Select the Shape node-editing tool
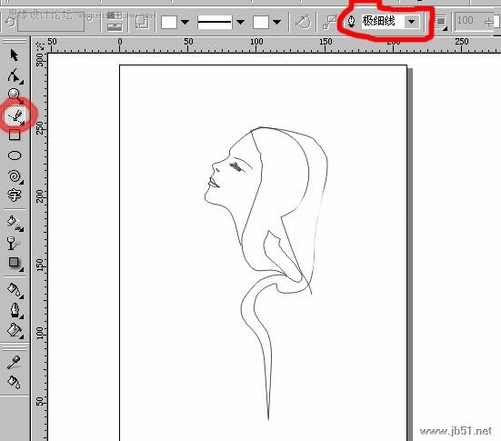Viewport: 501px width, 441px height. (15, 76)
